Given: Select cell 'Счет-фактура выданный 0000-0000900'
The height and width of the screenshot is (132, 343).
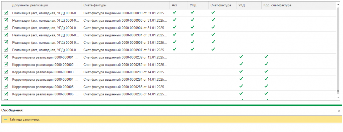Looking at the screenshot, I should (125, 20).
